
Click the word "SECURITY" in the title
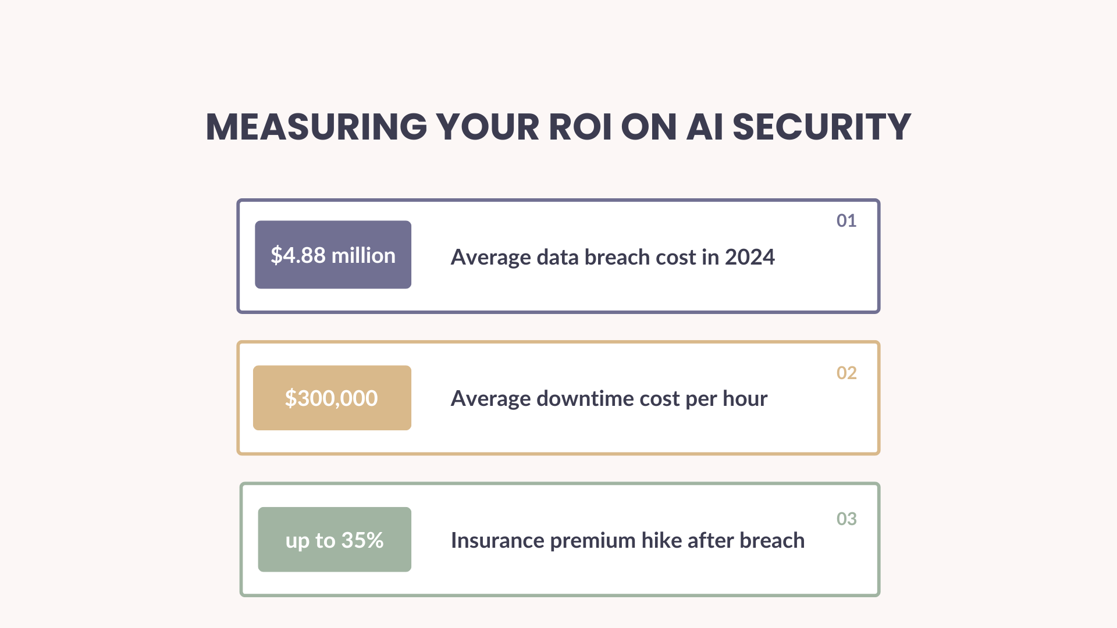coord(821,127)
